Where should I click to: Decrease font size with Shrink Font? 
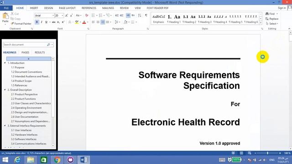[71, 15]
